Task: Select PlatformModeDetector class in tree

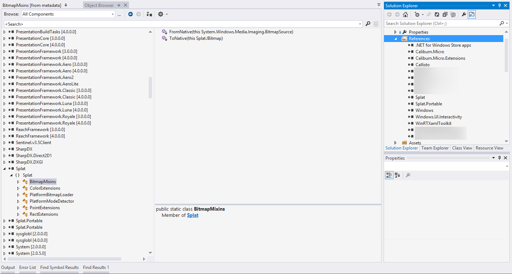Action: tap(52, 201)
